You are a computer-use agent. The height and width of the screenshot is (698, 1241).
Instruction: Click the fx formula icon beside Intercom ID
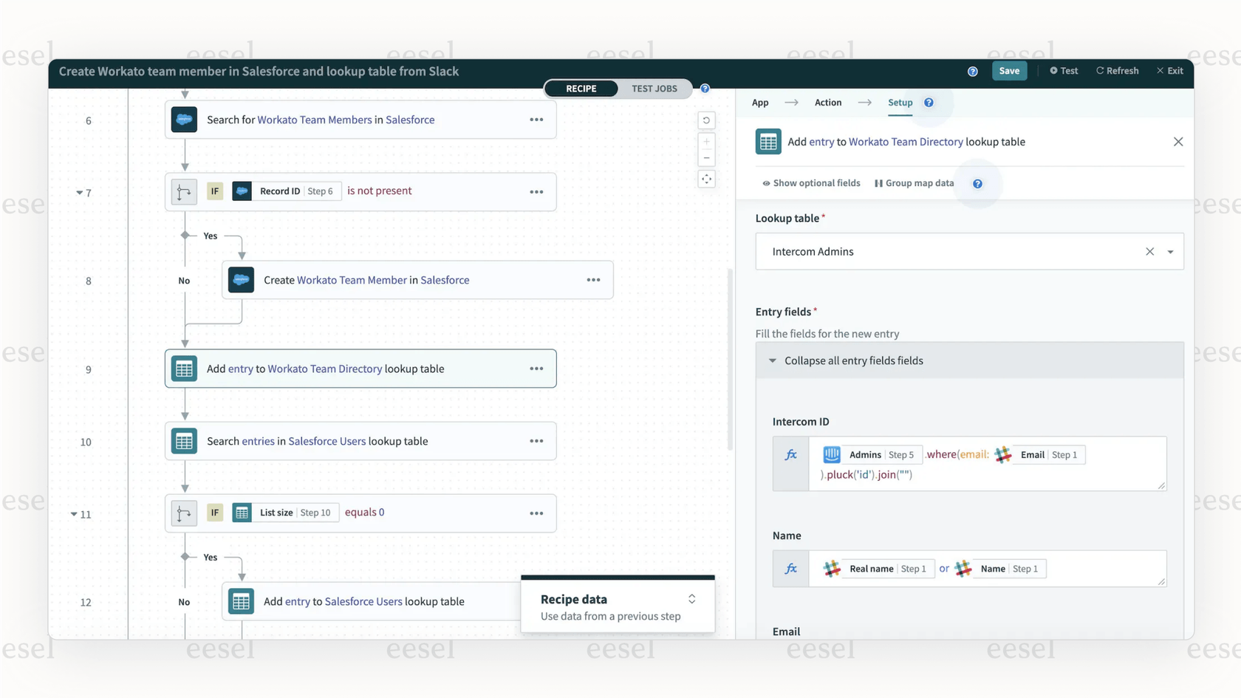(790, 454)
